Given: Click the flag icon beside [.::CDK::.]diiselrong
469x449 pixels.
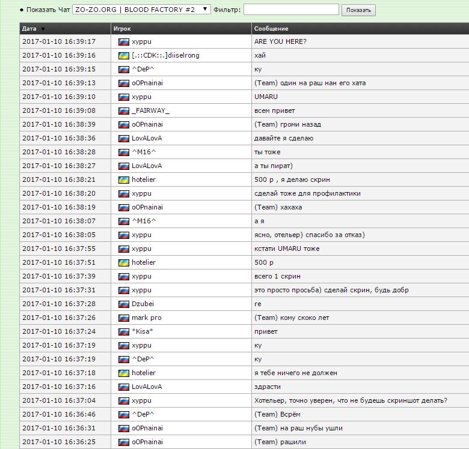Looking at the screenshot, I should (x=124, y=55).
